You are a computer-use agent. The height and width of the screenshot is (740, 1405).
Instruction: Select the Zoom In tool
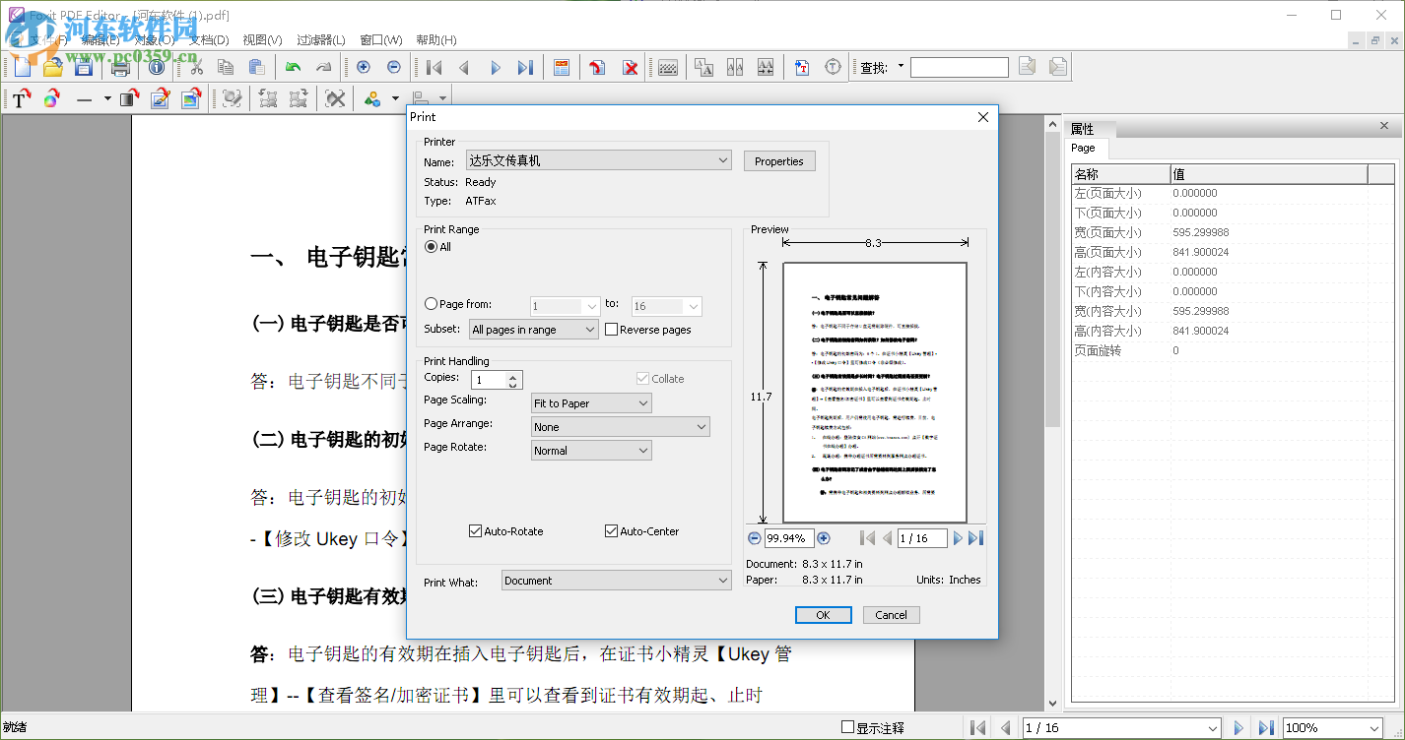(364, 67)
